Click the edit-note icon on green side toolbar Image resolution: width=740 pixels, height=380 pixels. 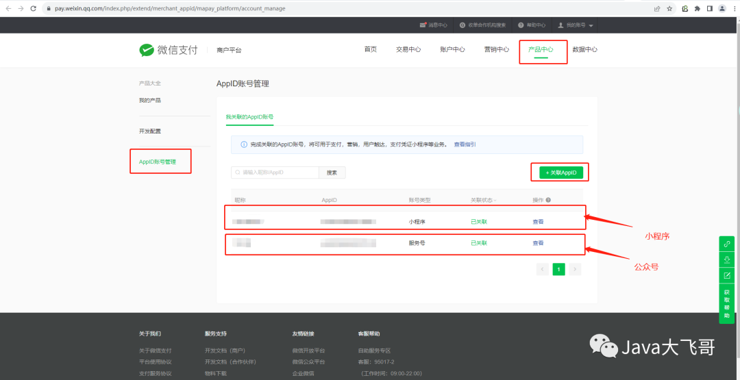click(727, 275)
